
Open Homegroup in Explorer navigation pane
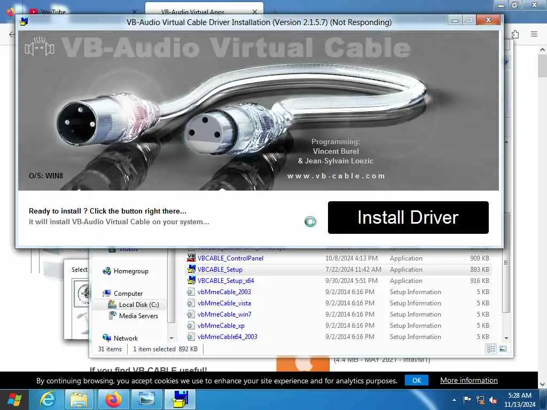click(131, 271)
